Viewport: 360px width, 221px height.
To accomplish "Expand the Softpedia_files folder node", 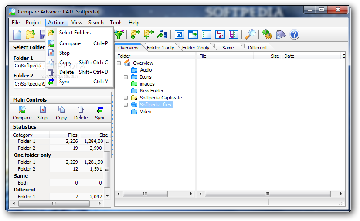I will 126,105.
